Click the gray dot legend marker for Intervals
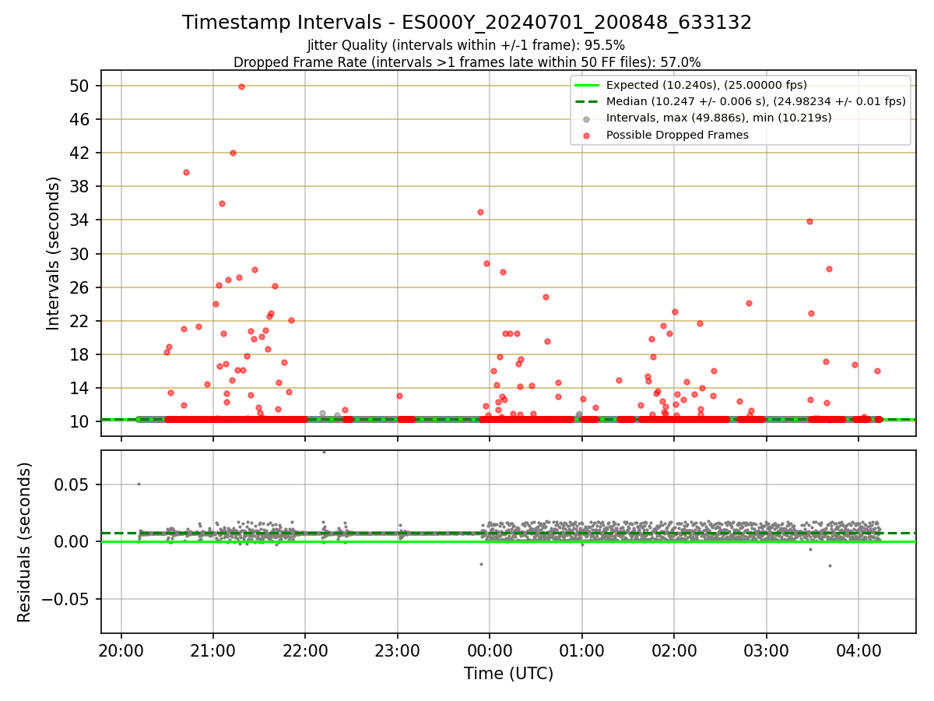 (x=586, y=119)
